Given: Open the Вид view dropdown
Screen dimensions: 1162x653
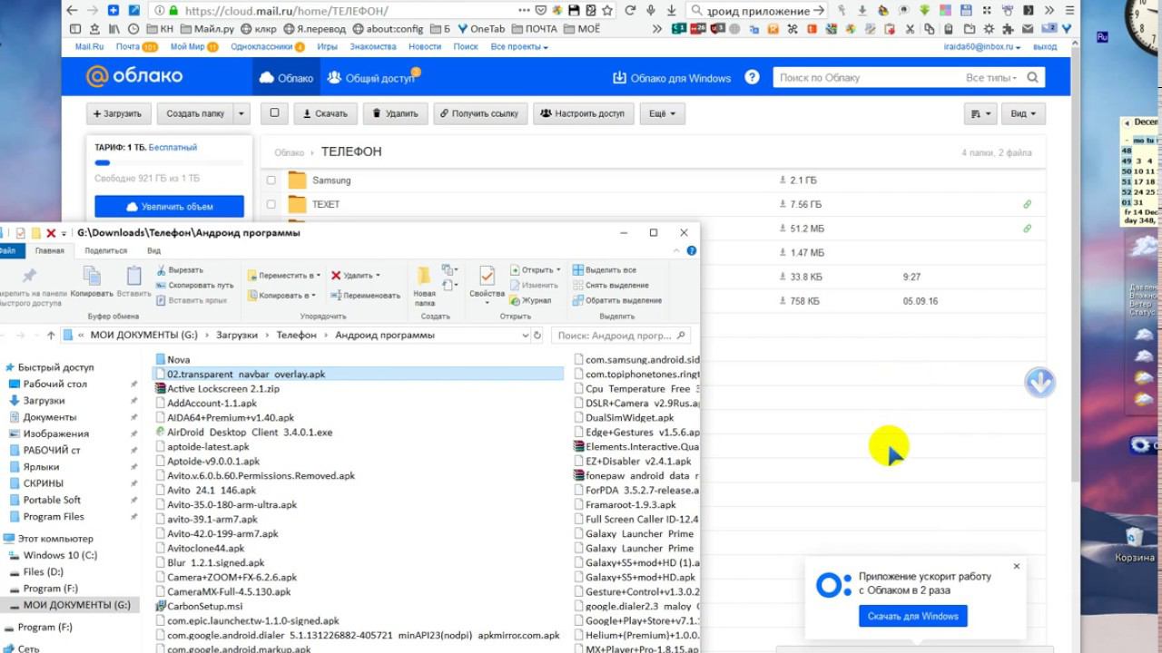Looking at the screenshot, I should [x=1023, y=114].
